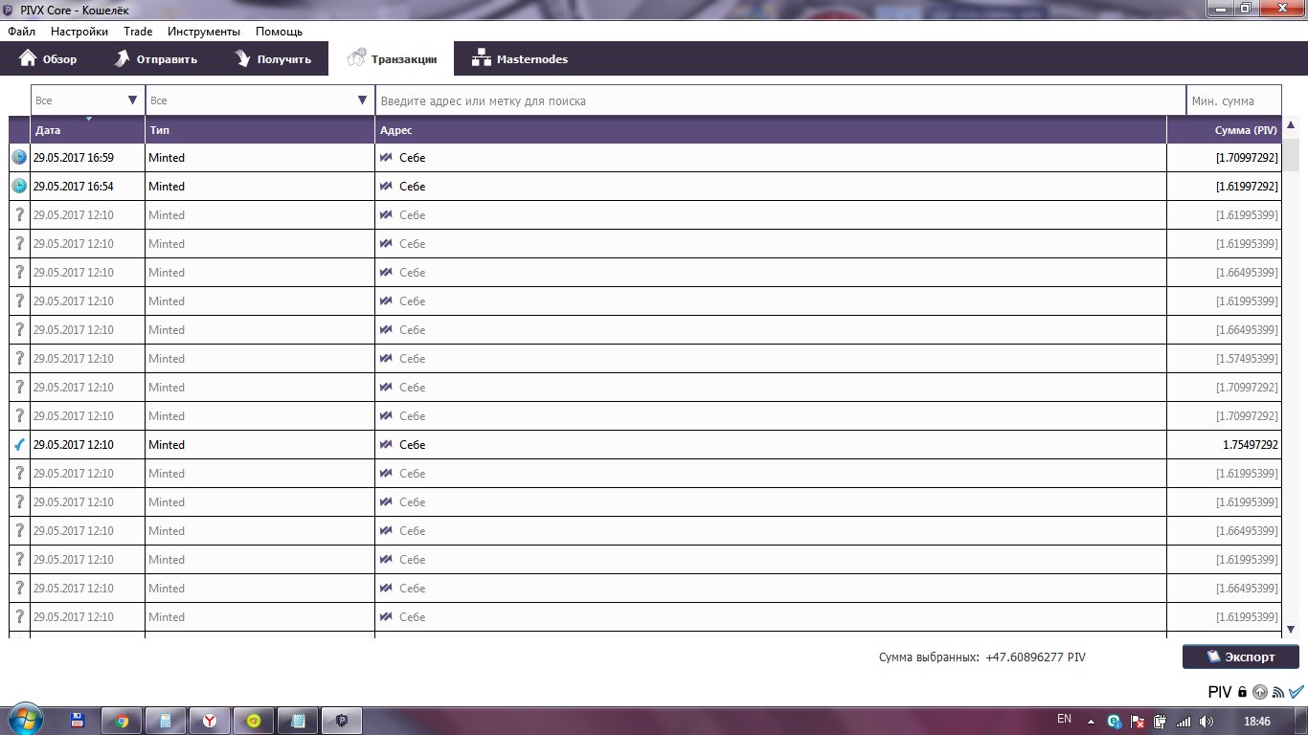1308x735 pixels.
Task: Open the Настройки menu
Action: click(79, 32)
